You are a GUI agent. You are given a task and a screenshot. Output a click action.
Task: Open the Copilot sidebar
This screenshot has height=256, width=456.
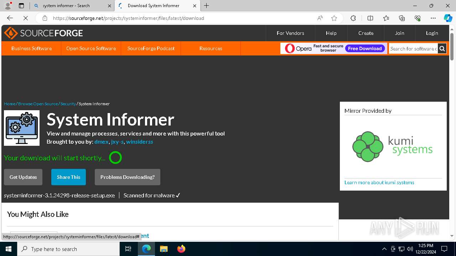tap(448, 18)
